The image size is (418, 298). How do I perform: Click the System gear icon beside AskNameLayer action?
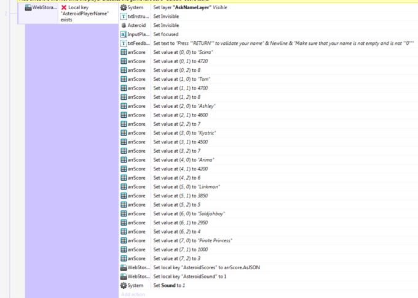tap(124, 7)
